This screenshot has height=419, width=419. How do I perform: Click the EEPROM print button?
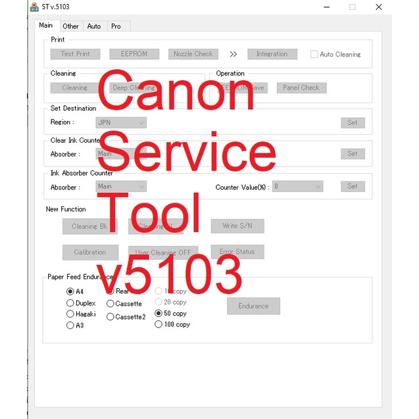pos(134,54)
